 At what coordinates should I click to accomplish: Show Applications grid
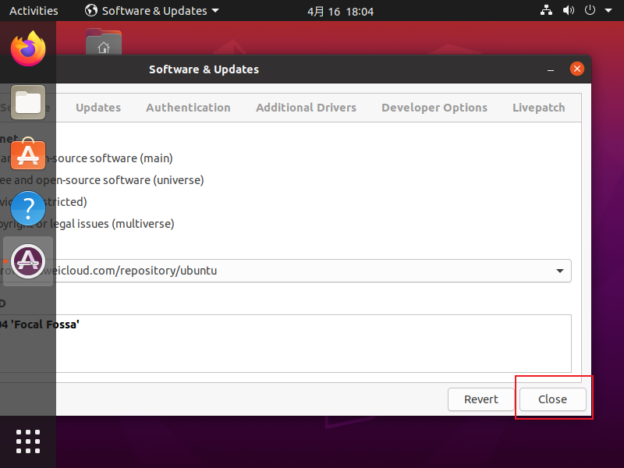tap(28, 441)
